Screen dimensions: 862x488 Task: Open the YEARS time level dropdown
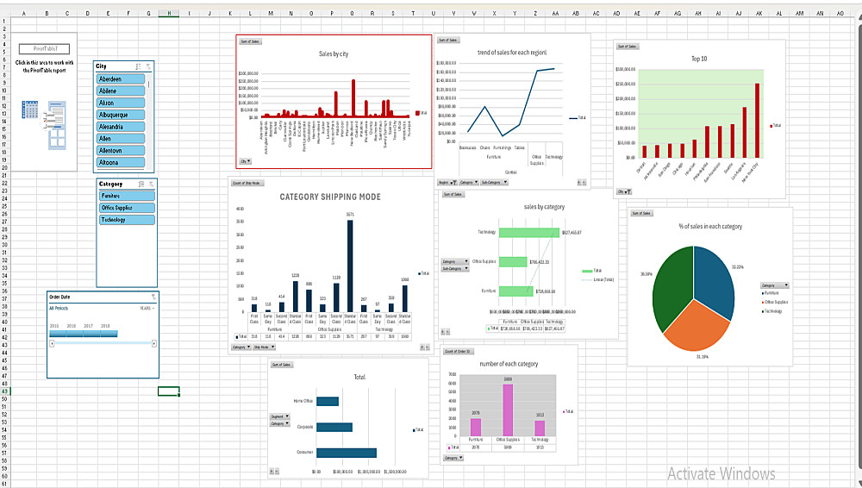[x=147, y=309]
